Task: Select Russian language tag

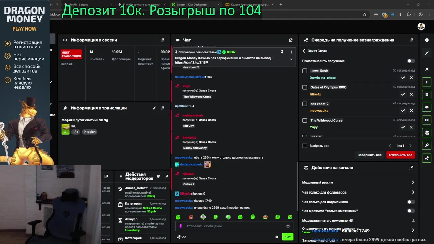Action: click(x=90, y=132)
